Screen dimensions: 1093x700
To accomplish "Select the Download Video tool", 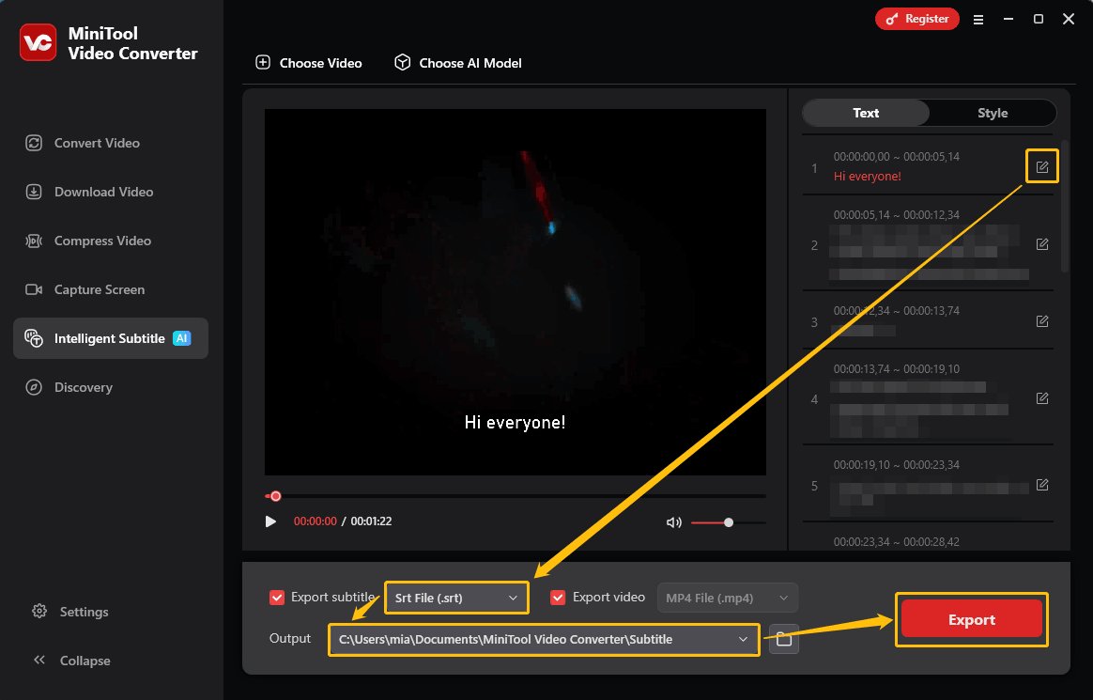I will (x=100, y=192).
